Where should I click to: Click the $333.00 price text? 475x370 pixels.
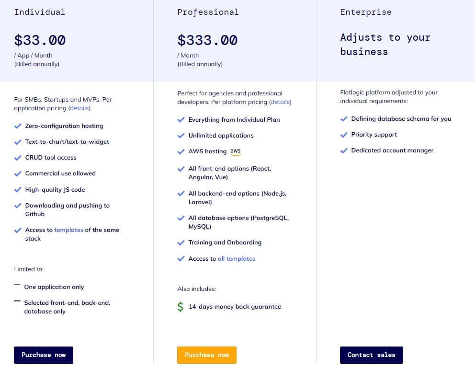pyautogui.click(x=207, y=40)
